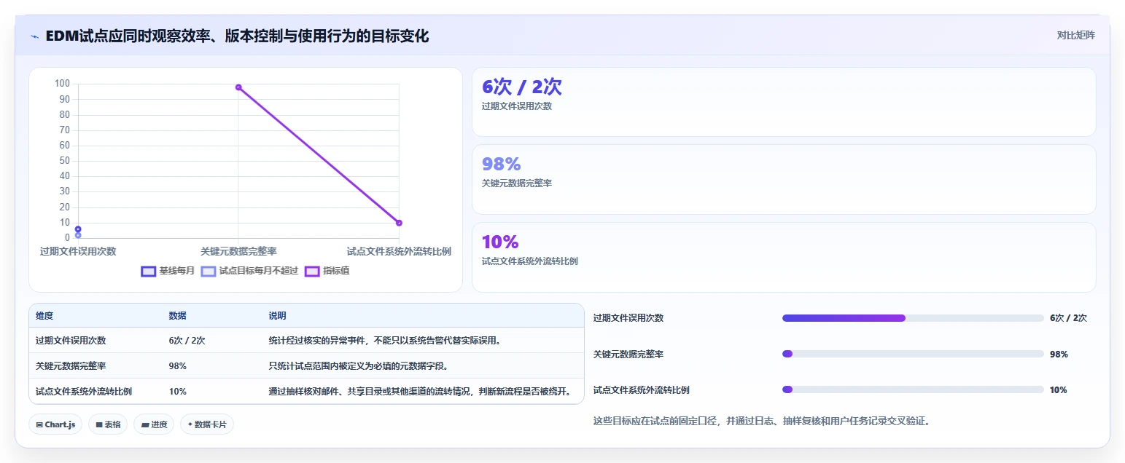The height and width of the screenshot is (463, 1125).
Task: Click the chart point at 关键元数据完整率 peak
Action: tap(238, 87)
